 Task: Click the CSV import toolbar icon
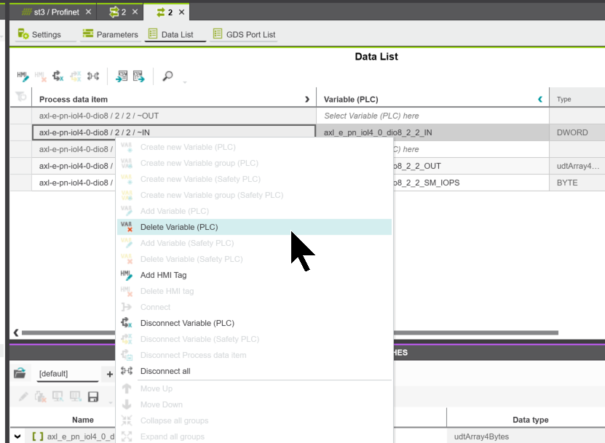point(122,76)
